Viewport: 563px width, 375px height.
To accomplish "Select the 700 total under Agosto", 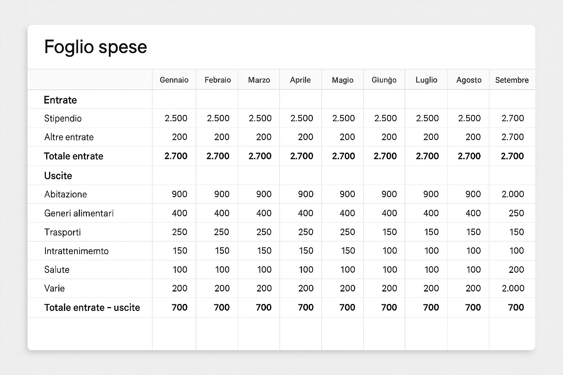I will (473, 307).
